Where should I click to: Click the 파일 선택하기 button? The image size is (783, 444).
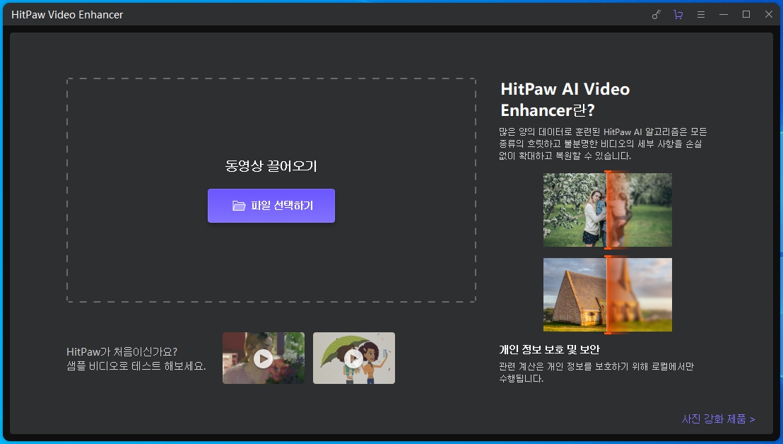[x=271, y=206]
